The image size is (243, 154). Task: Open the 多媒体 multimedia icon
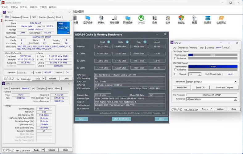tap(101, 18)
